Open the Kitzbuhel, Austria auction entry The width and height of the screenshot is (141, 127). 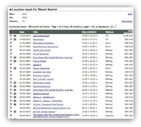coord(41,75)
